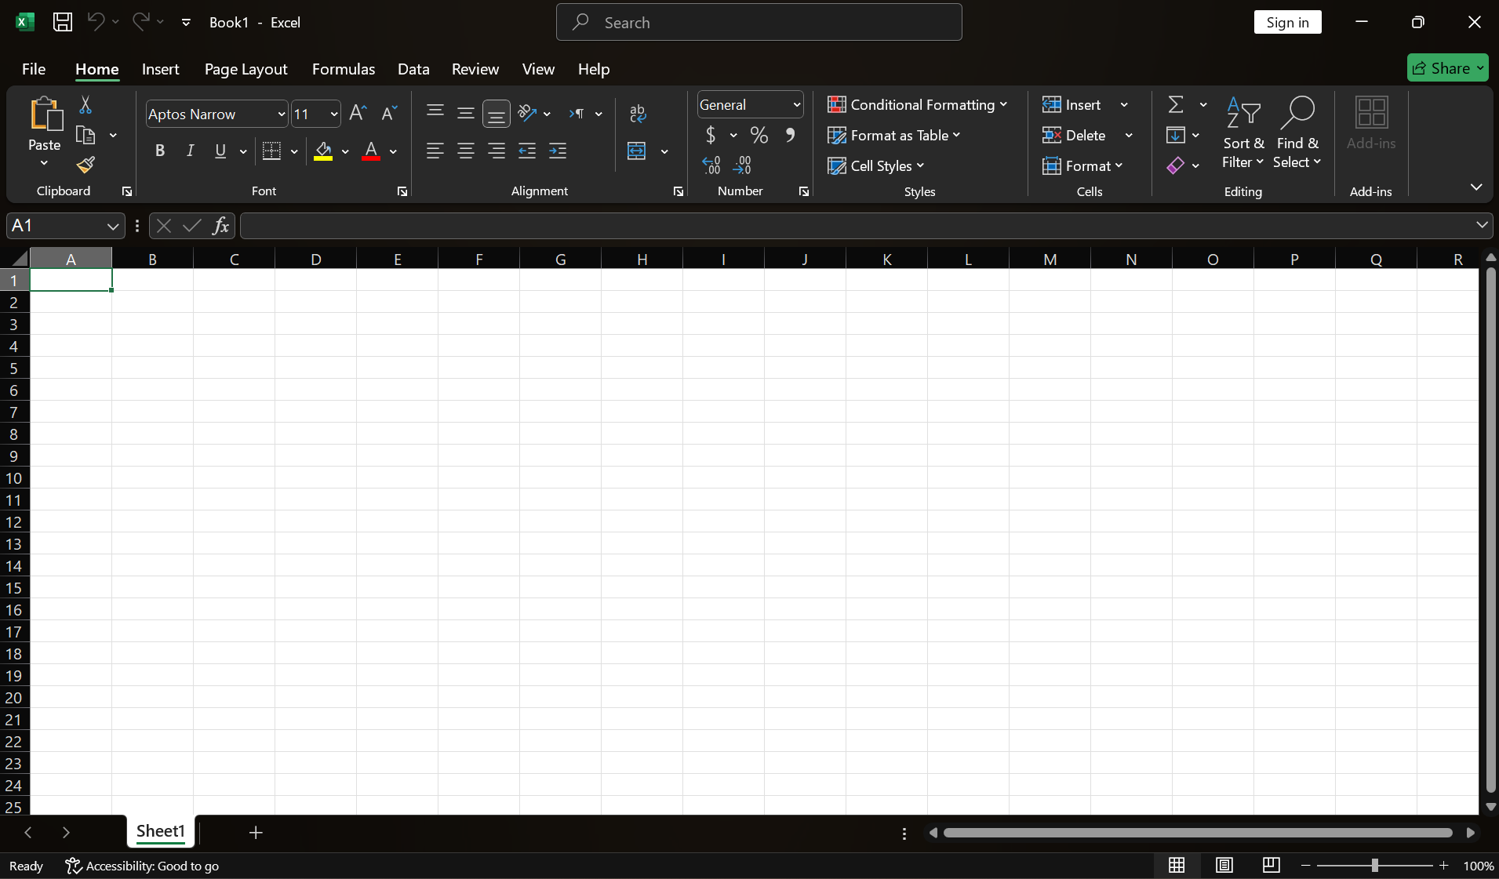Click the Clear eraser icon
1499x879 pixels.
[x=1176, y=165]
